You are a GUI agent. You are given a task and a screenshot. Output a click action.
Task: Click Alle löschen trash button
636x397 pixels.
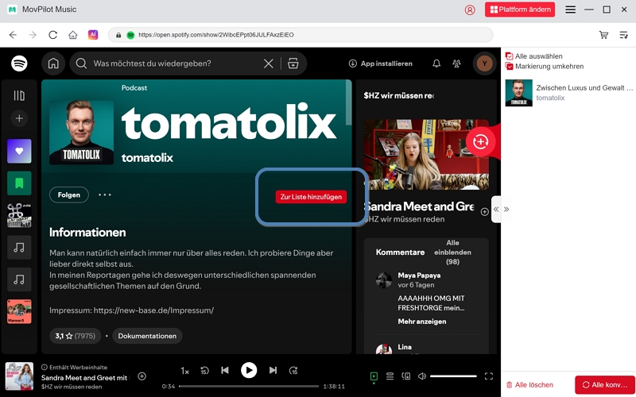[x=529, y=385]
